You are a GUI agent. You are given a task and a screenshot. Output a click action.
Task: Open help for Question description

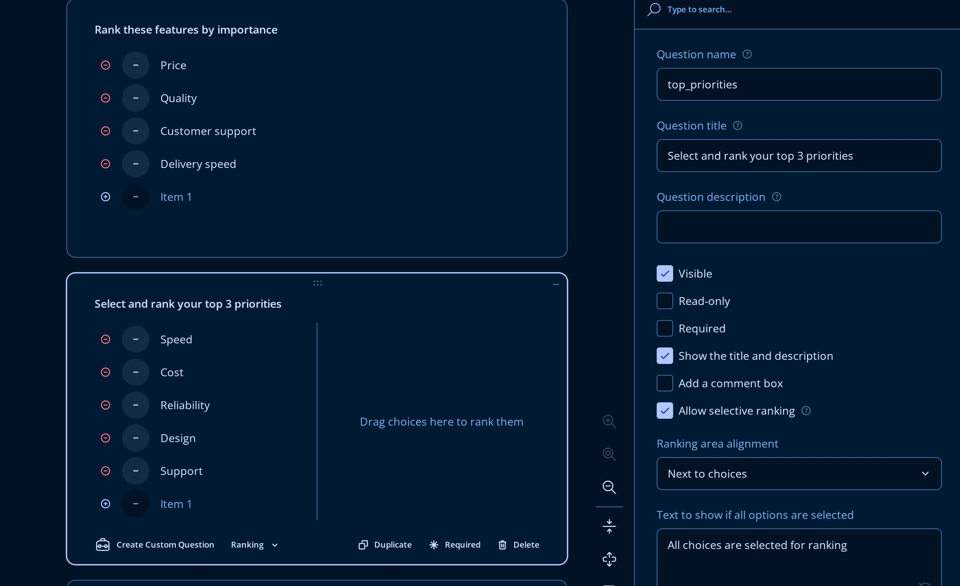(x=776, y=197)
